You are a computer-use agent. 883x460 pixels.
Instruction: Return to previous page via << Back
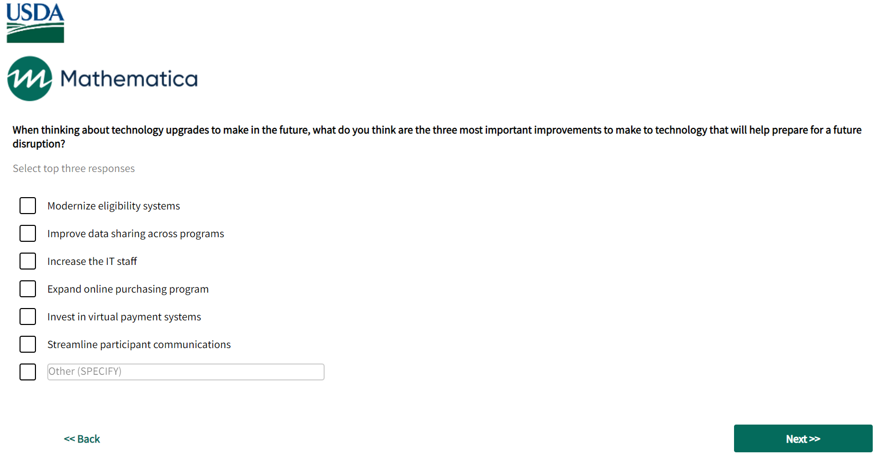(x=82, y=439)
